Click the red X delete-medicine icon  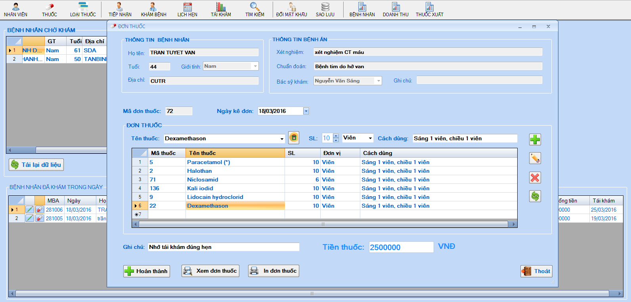coord(535,178)
